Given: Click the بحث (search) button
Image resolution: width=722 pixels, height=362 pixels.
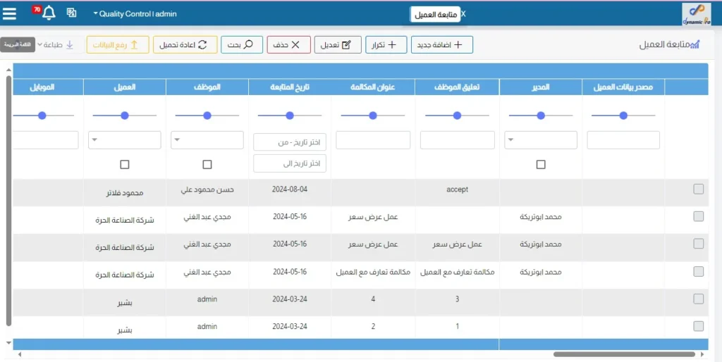Looking at the screenshot, I should 242,45.
